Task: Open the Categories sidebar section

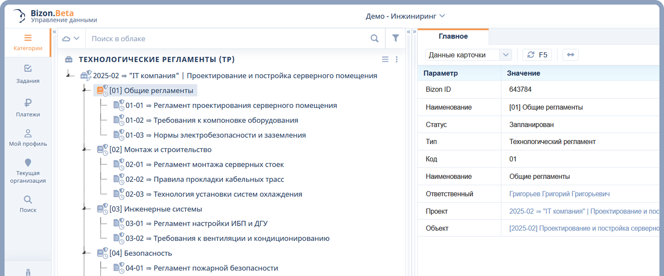Action: 28,42
